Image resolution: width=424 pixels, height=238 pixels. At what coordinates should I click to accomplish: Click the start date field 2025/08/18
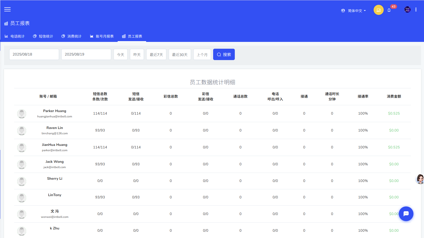point(34,55)
